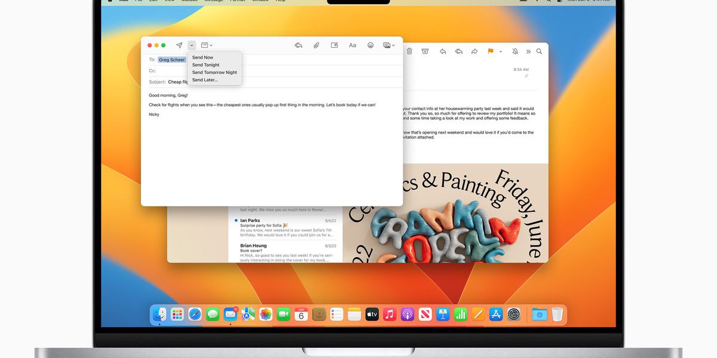Click the Greg Scheer recipient token
Screen dimensions: 717x358
[172, 60]
